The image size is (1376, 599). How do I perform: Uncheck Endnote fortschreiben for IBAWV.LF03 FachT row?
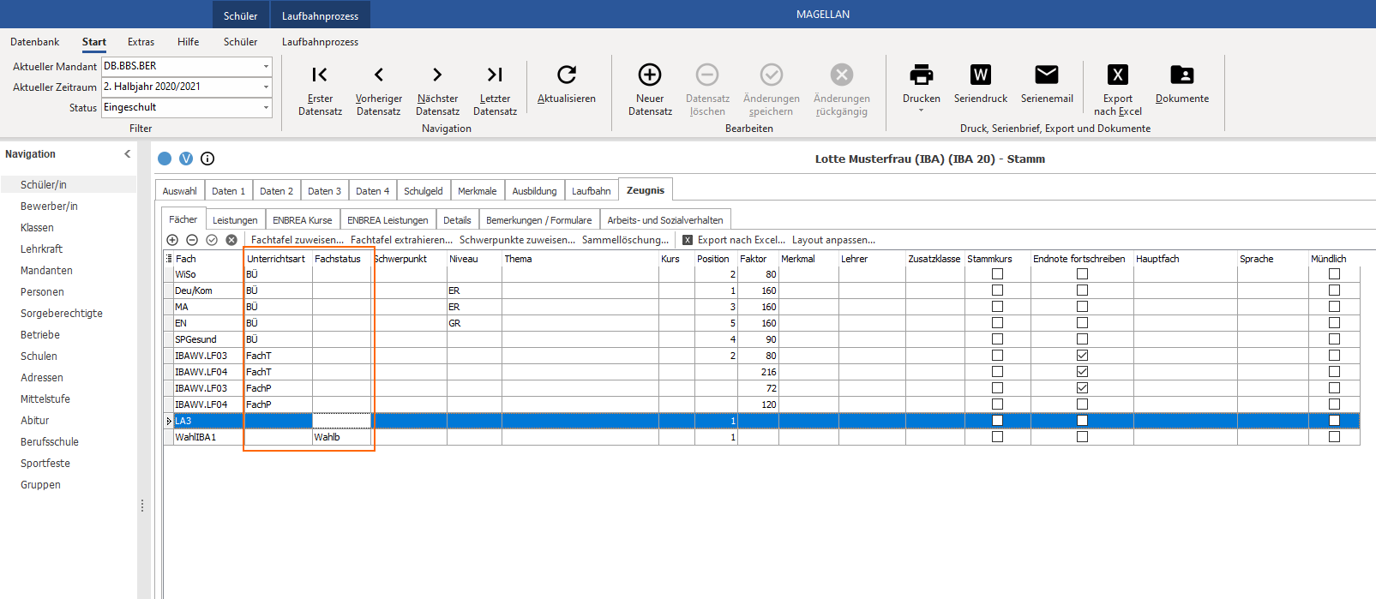point(1082,356)
